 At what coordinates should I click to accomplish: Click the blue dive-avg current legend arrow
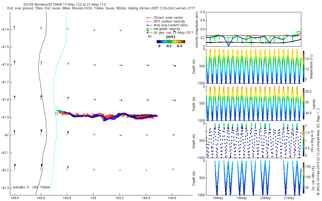click(149, 25)
